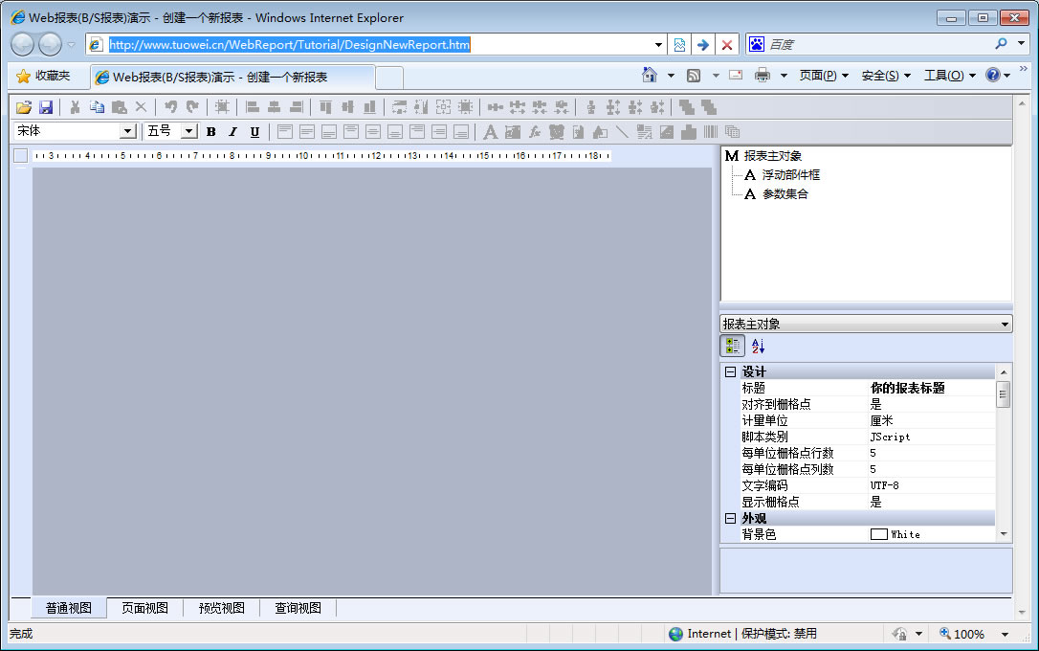Image resolution: width=1039 pixels, height=651 pixels.
Task: Open the 收藏夹 favorites button
Action: (x=43, y=76)
